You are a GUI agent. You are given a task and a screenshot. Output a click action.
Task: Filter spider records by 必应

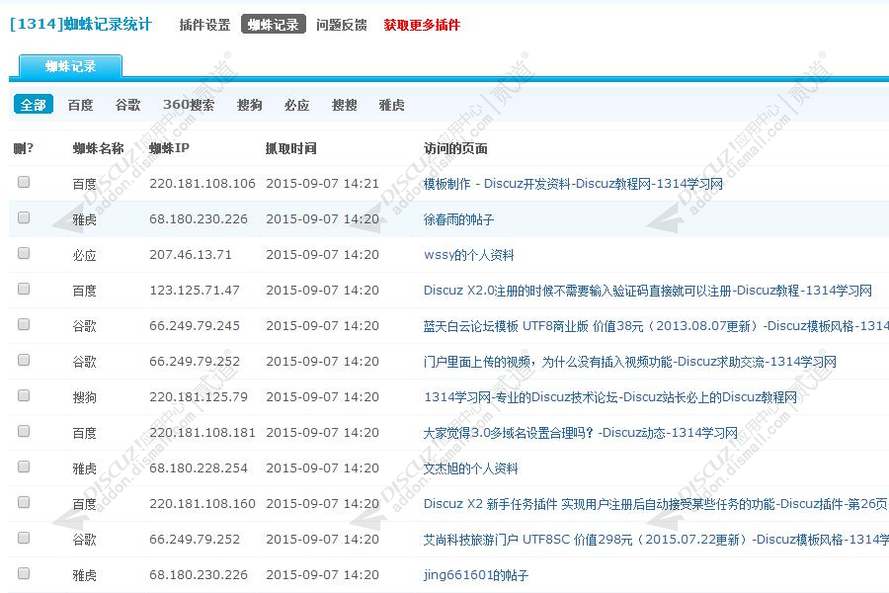(x=297, y=105)
